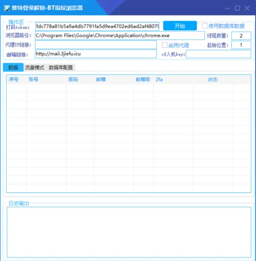Toggle the 启用代理 checkbox
Screen dimensions: 256x261
pyautogui.click(x=165, y=45)
